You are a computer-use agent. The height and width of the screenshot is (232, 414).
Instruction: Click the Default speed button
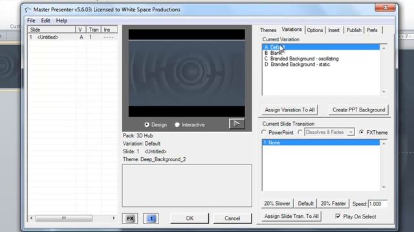[x=305, y=204]
